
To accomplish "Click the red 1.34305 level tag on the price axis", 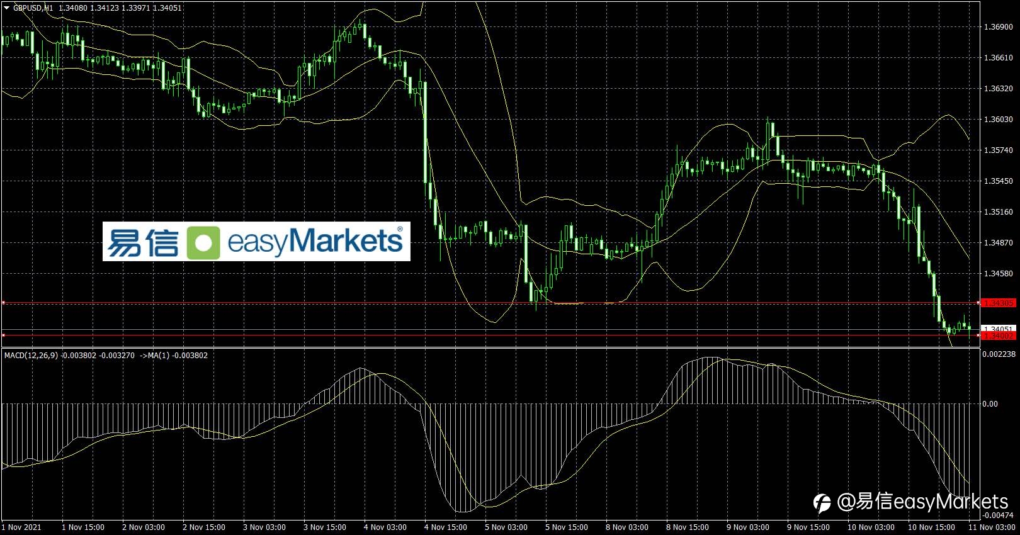I will pos(999,303).
